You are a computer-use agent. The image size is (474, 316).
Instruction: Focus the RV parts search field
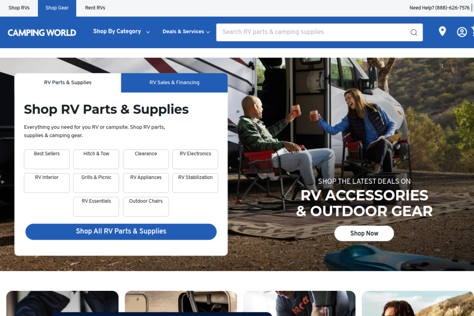tap(315, 32)
